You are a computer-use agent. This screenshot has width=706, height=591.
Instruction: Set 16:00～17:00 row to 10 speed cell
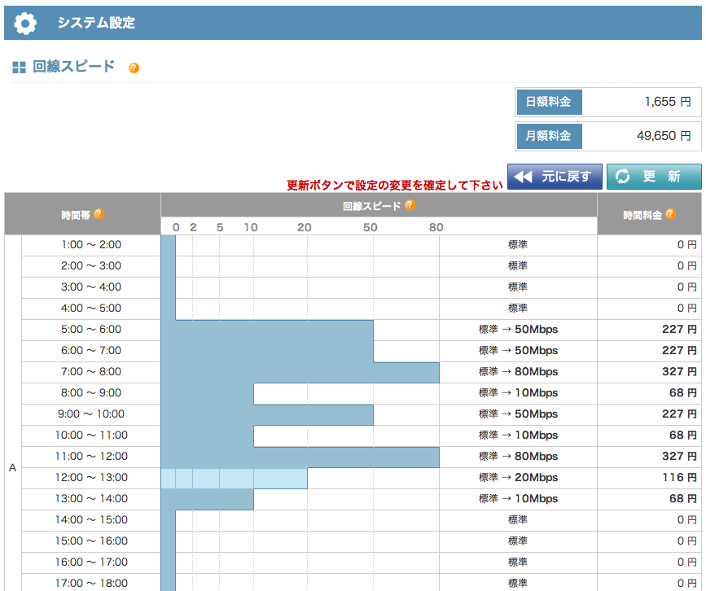[236, 562]
